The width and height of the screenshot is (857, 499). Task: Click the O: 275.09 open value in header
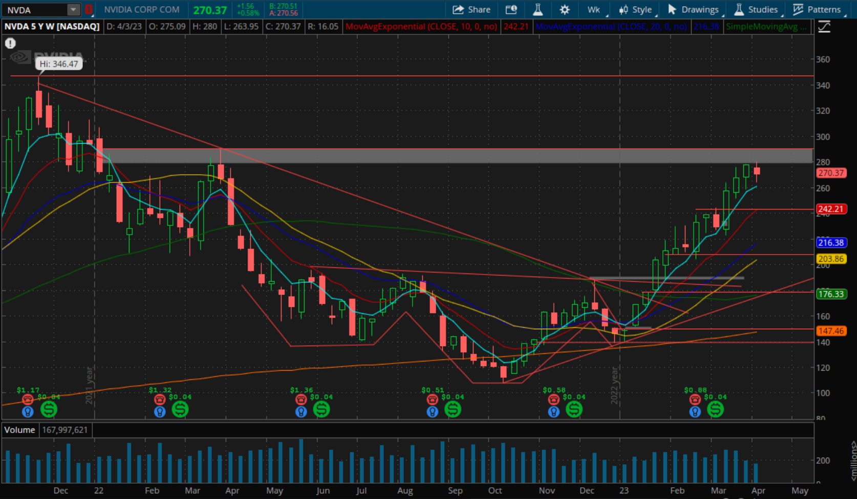point(167,27)
